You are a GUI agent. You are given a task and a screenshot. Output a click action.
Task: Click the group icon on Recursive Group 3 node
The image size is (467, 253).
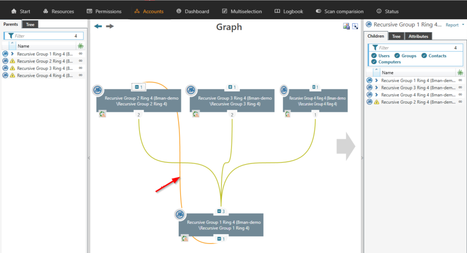coord(191,90)
